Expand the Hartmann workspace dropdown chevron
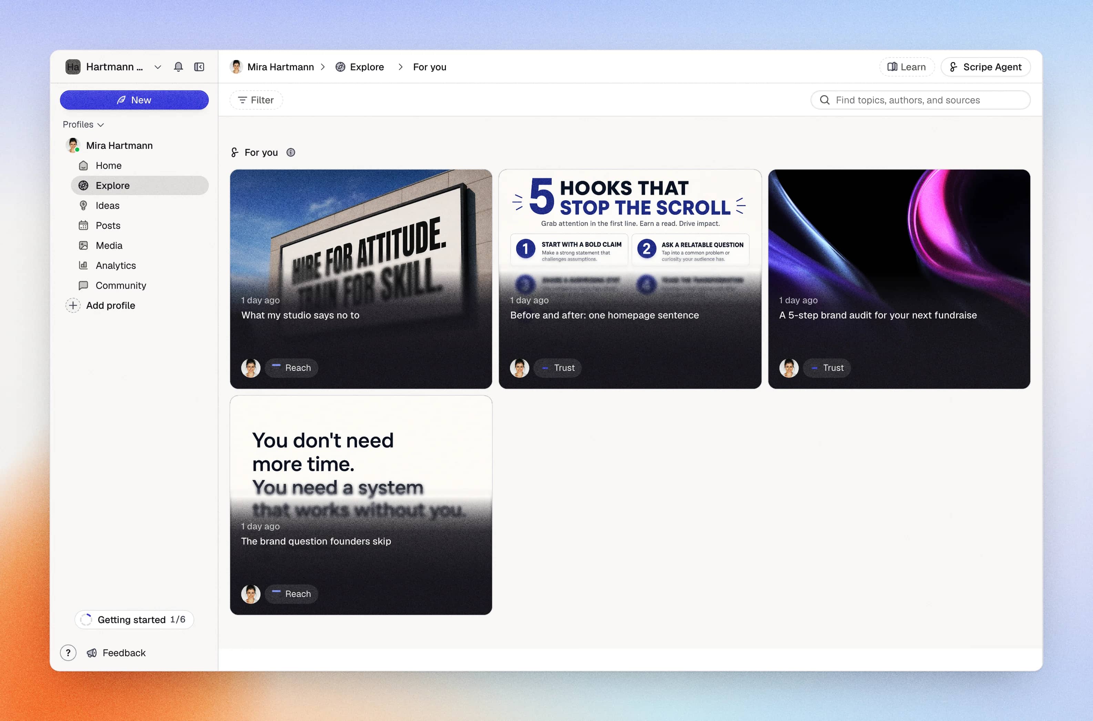 tap(158, 67)
